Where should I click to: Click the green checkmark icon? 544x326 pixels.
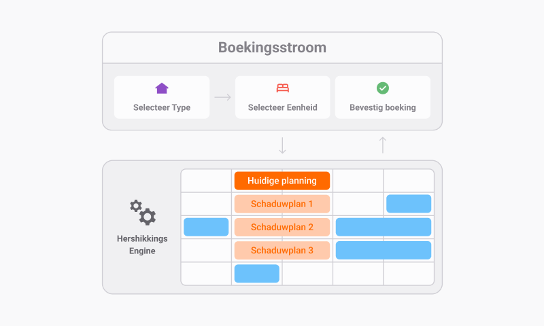tap(383, 88)
